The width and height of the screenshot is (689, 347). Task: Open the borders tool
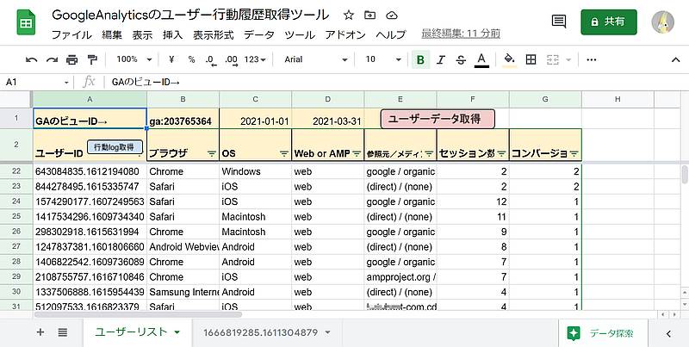531,59
